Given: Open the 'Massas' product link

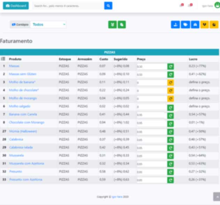Looking at the screenshot, I should tap(14, 66).
